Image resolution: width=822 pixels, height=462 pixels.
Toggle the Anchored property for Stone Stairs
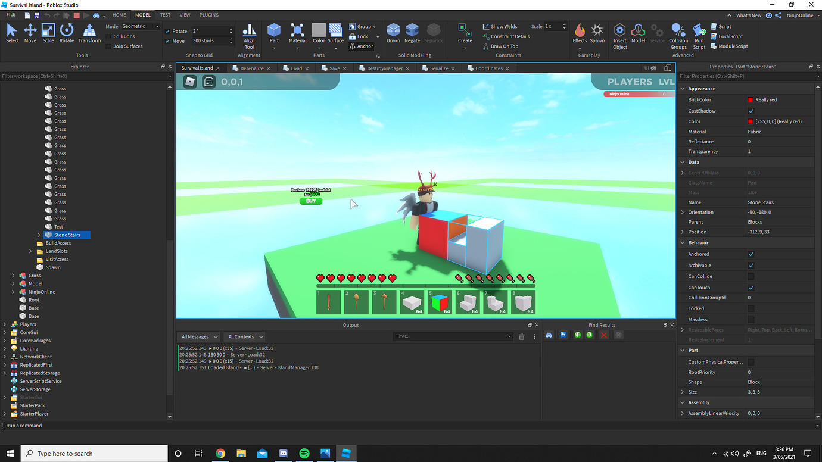tap(751, 254)
